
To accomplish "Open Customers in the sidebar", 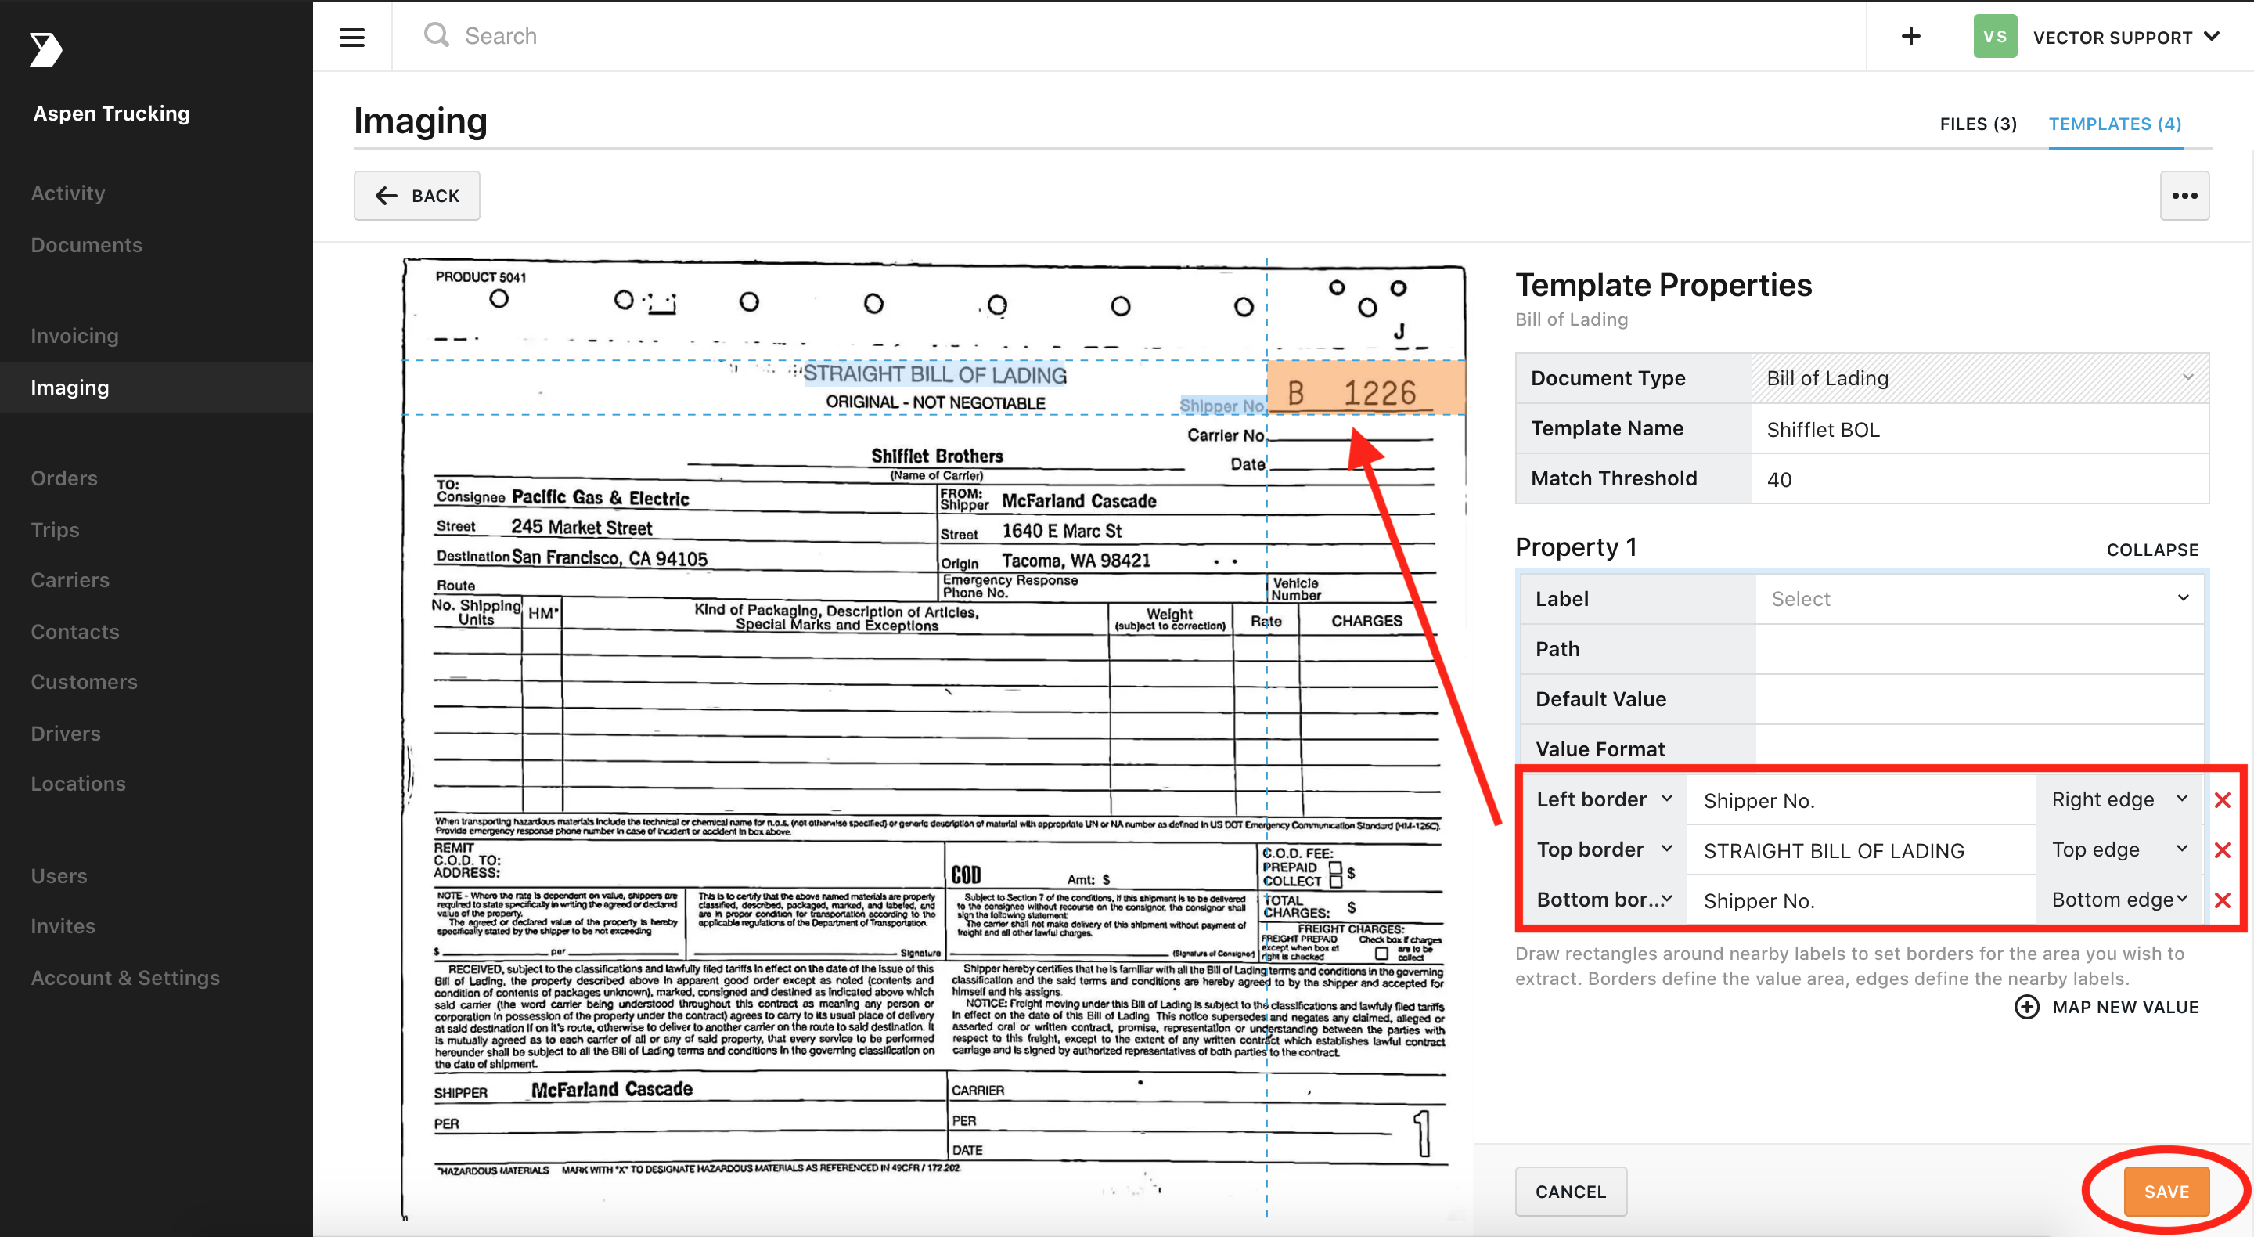I will 84,682.
